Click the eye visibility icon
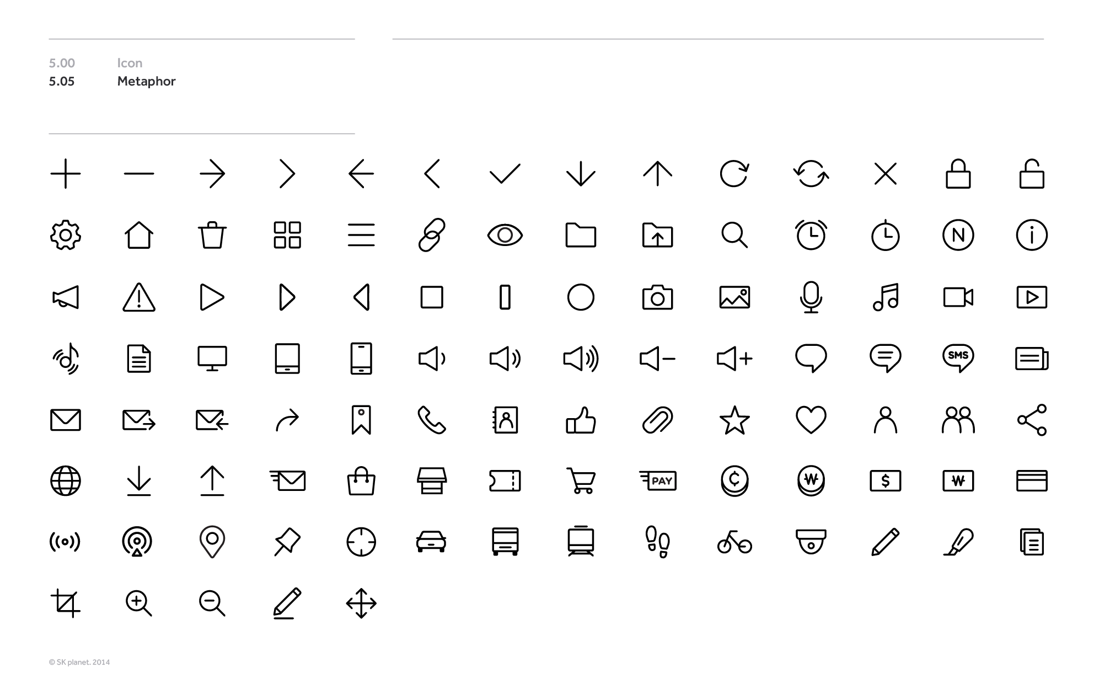 point(505,236)
